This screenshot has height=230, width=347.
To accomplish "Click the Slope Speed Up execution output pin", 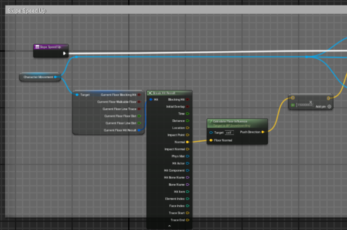I will pyautogui.click(x=64, y=53).
